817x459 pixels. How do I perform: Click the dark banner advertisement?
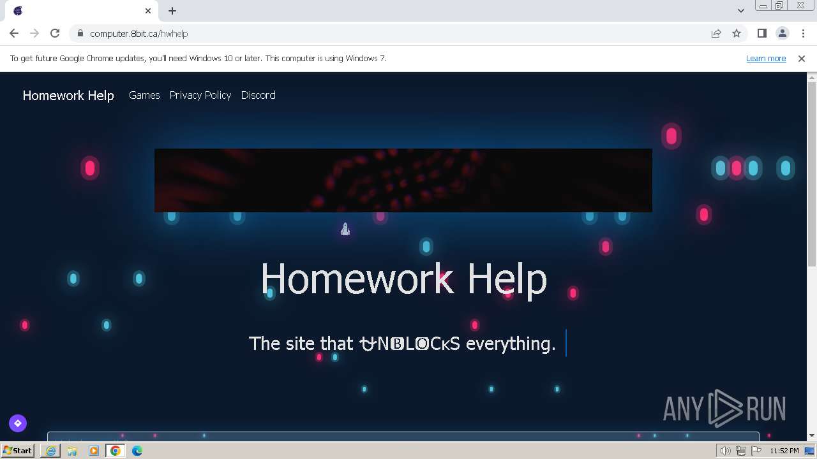pos(403,180)
